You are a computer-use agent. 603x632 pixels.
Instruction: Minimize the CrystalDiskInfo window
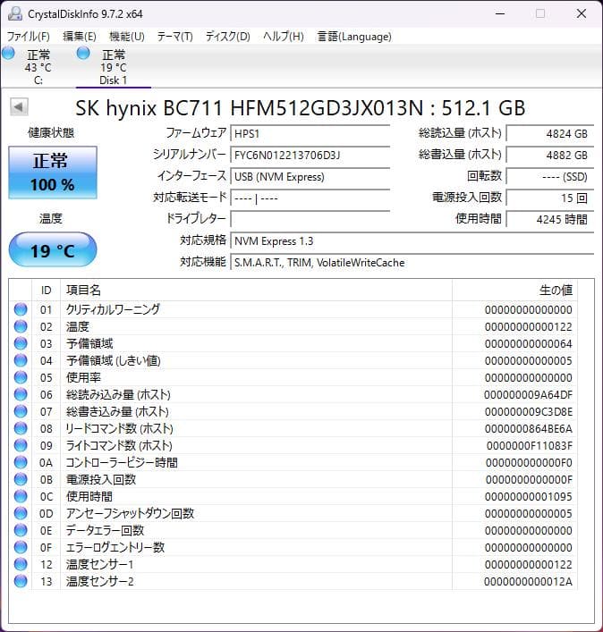pyautogui.click(x=500, y=13)
